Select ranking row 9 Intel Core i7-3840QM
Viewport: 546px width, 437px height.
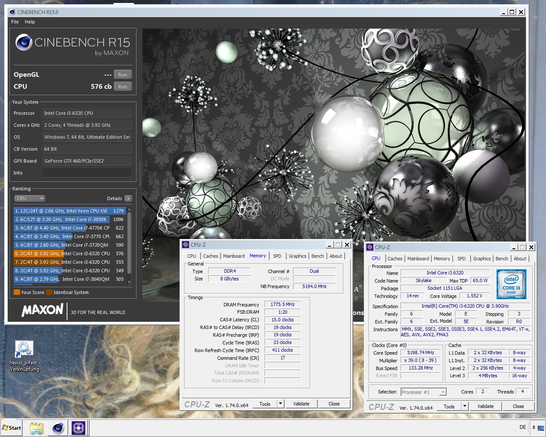(70, 279)
